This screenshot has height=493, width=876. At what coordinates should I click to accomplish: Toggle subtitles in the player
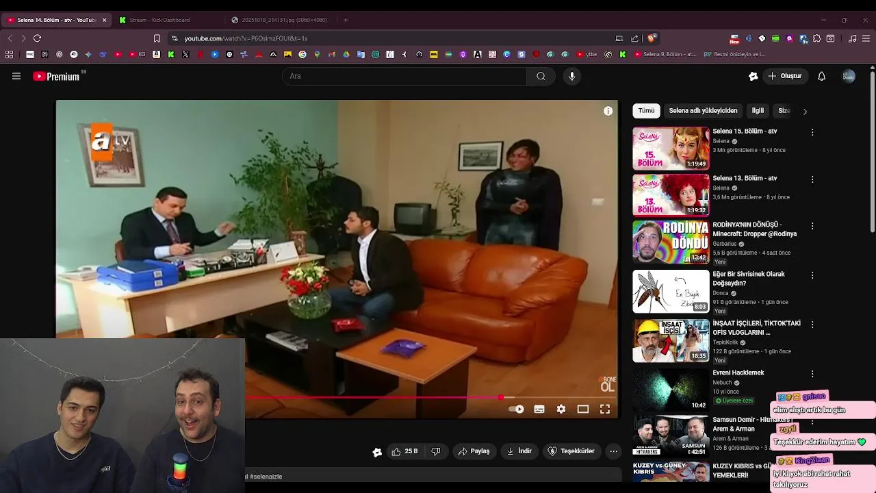point(539,409)
